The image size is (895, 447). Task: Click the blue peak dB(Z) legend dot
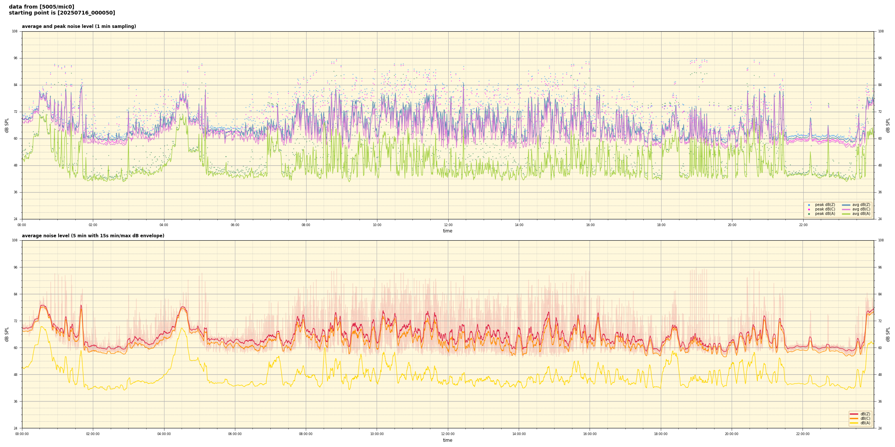[809, 205]
